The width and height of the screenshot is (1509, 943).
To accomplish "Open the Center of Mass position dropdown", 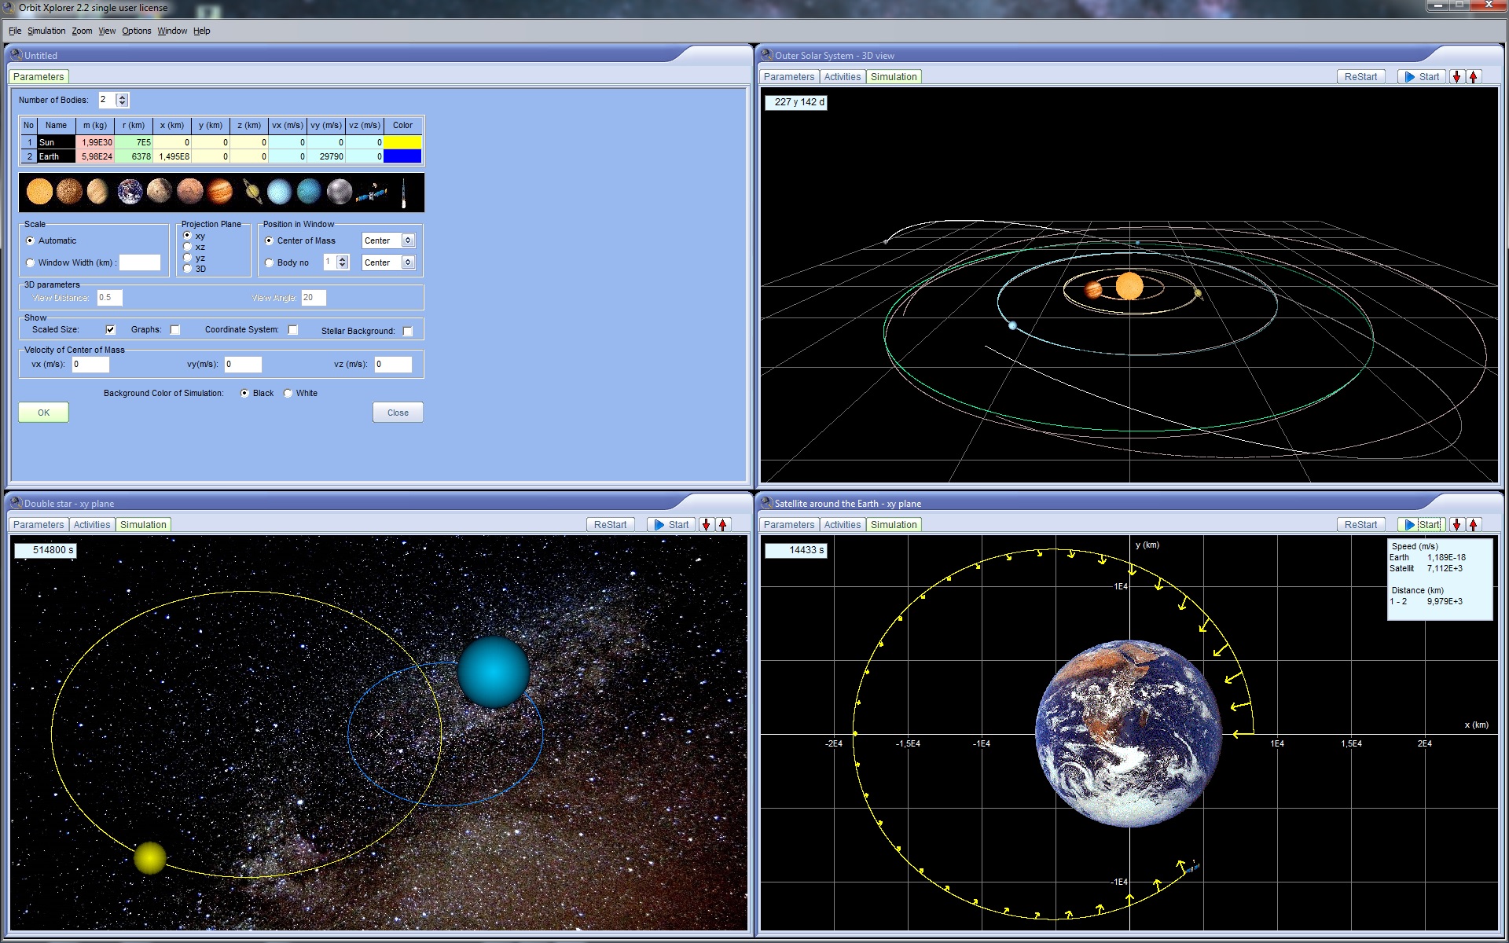I will point(409,240).
